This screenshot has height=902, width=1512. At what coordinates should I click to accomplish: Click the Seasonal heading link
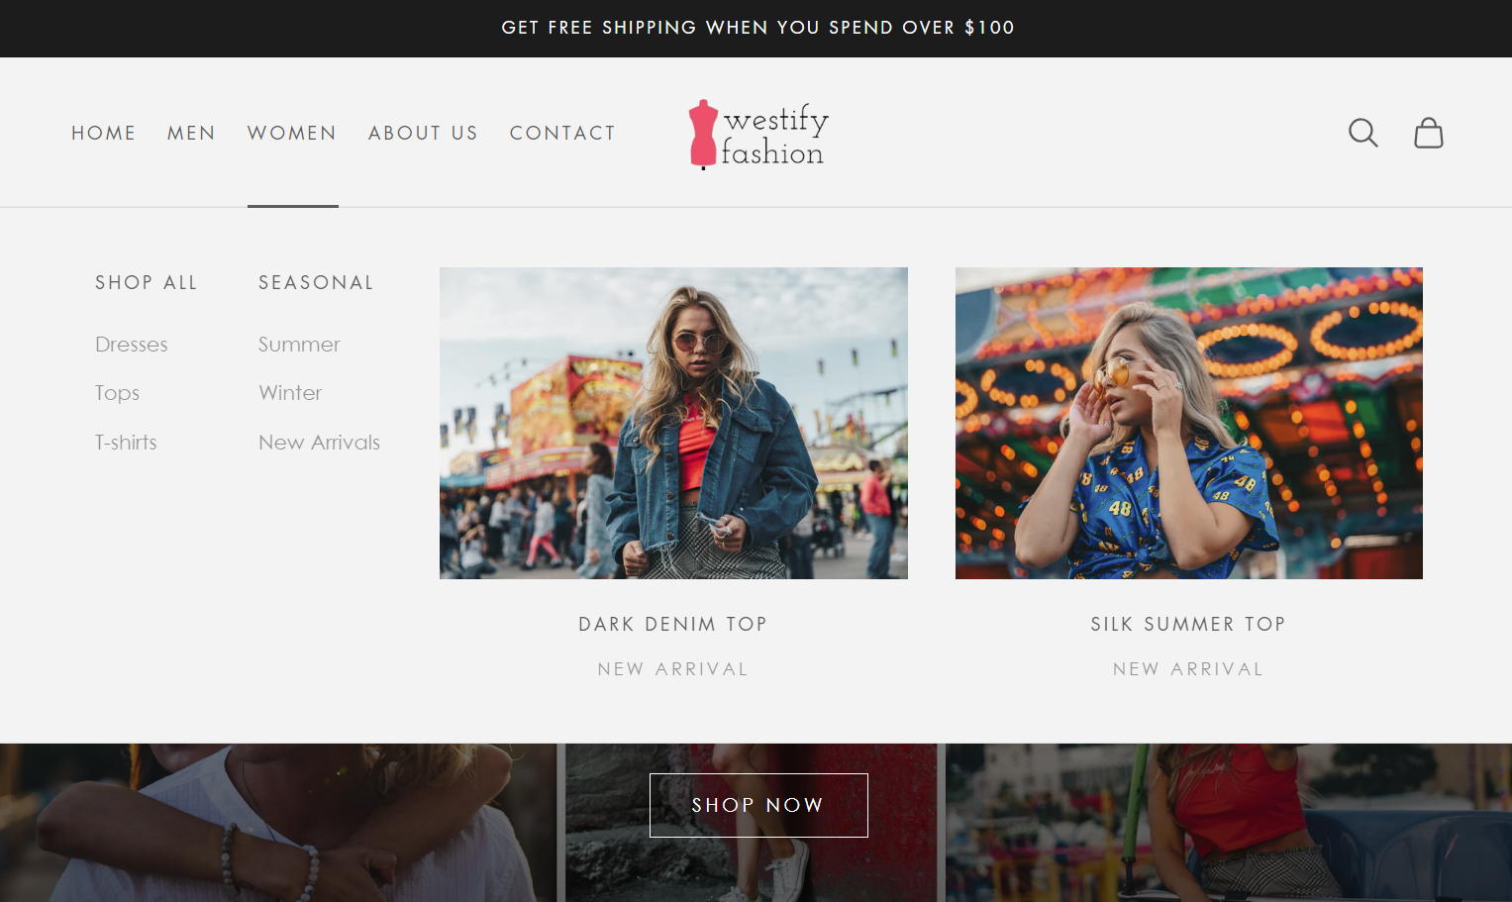point(316,283)
